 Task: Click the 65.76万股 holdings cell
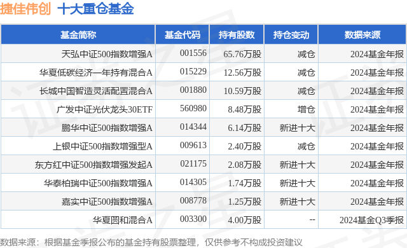pyautogui.click(x=242, y=54)
